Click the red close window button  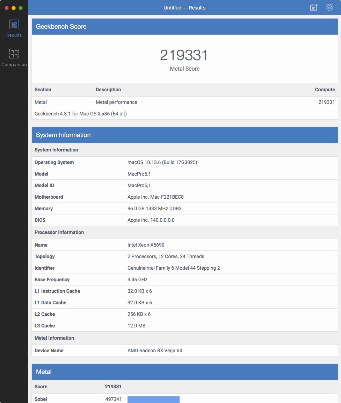(7, 8)
